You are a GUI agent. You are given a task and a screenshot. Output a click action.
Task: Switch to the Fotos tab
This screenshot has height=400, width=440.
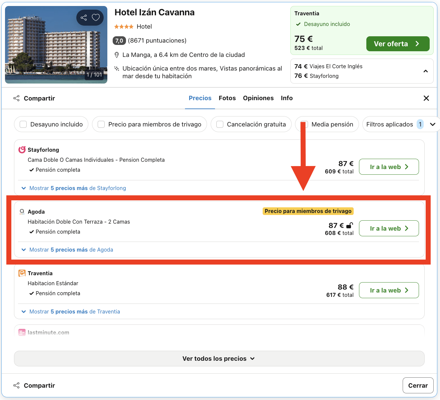227,98
